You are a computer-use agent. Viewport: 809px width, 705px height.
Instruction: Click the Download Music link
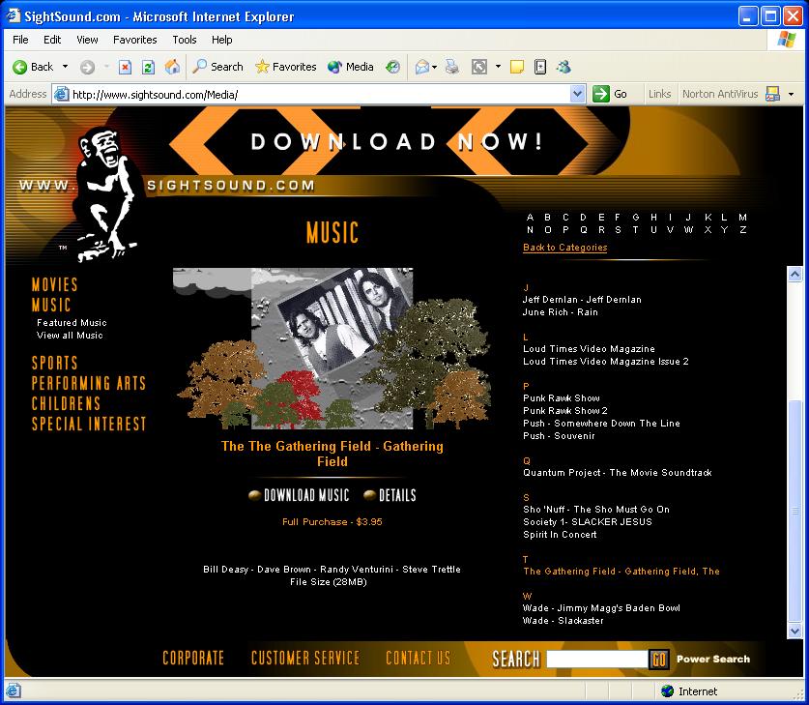(x=306, y=495)
